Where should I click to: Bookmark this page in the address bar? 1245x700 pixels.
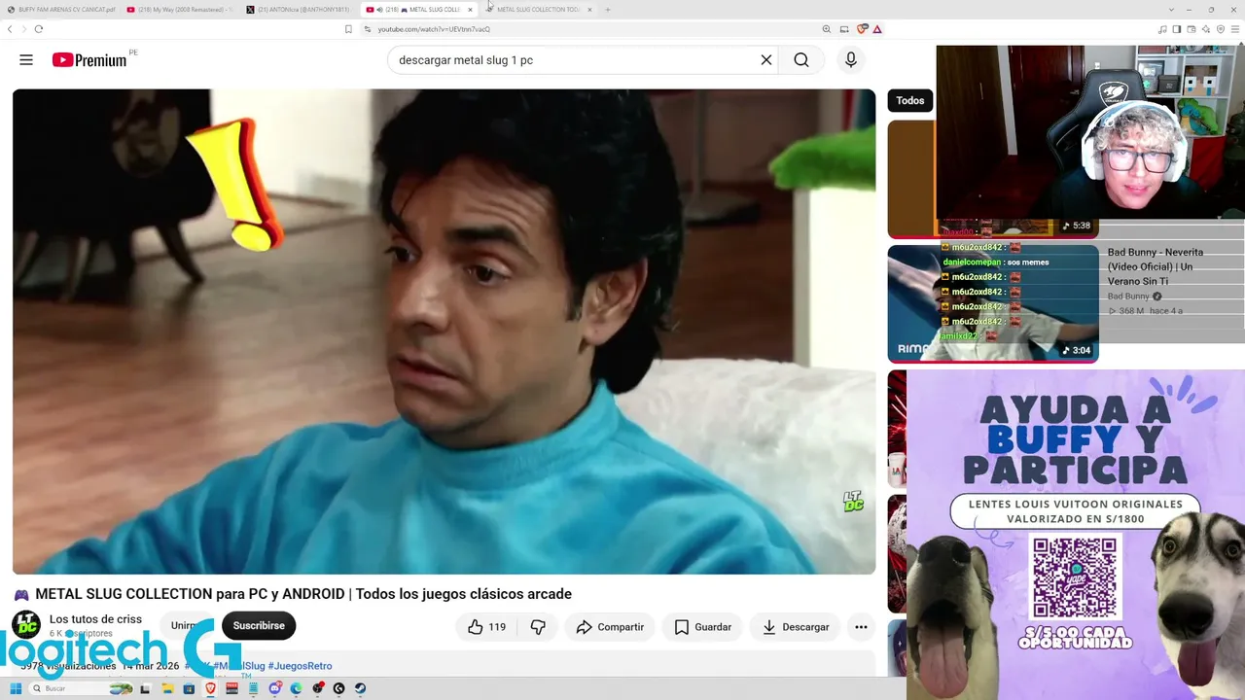tap(348, 29)
